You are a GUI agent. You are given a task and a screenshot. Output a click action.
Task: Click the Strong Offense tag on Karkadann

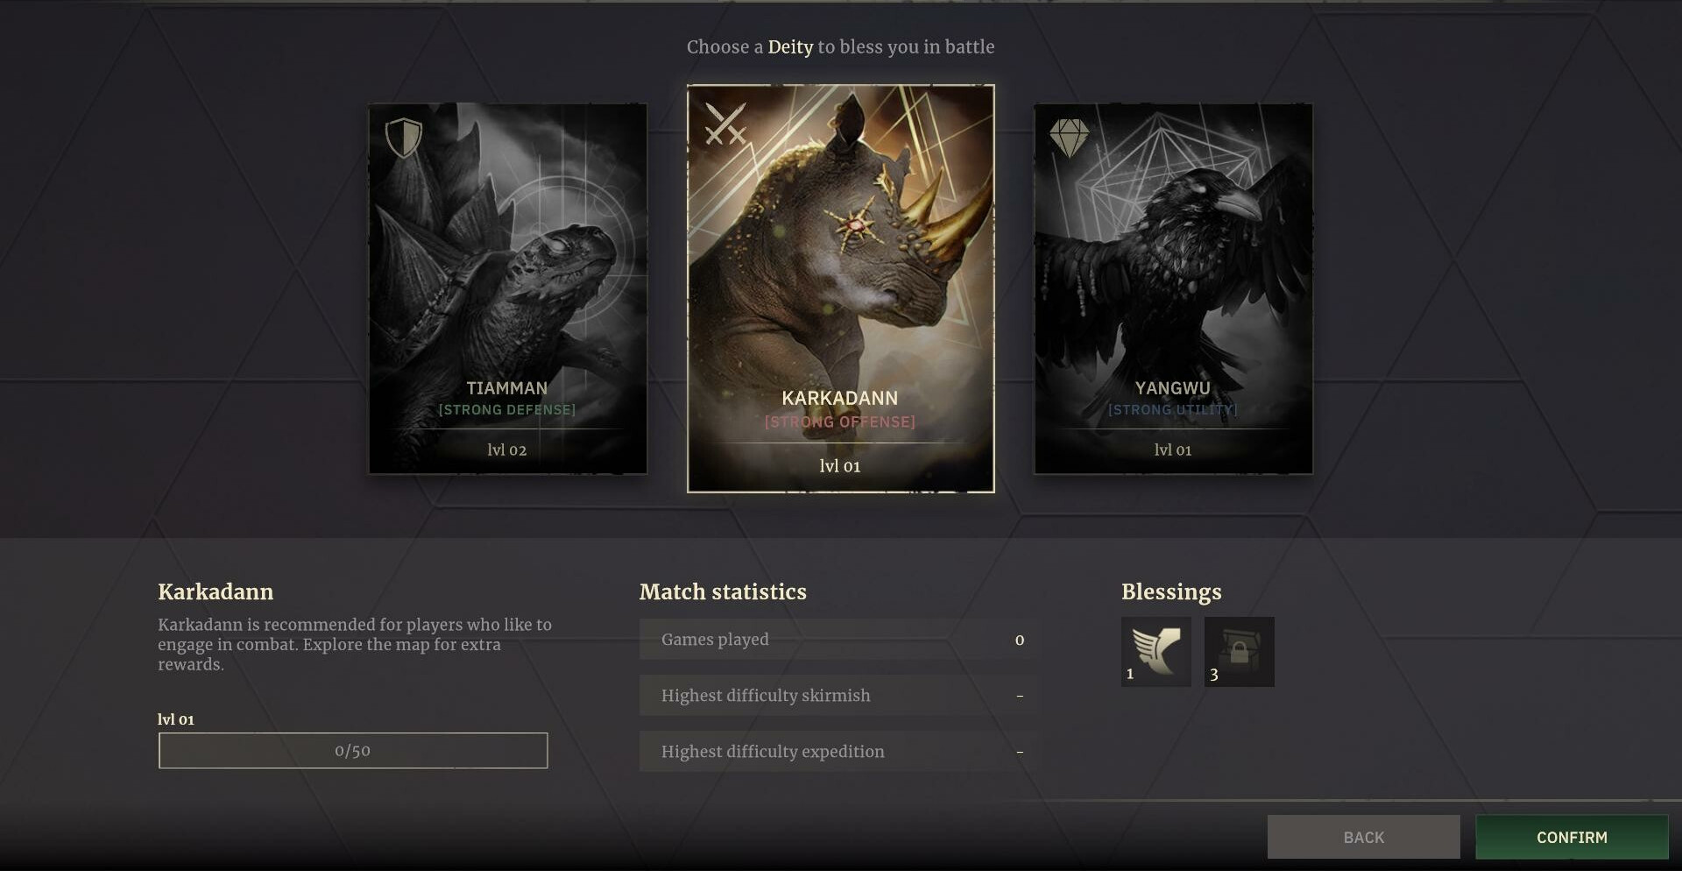click(x=839, y=422)
